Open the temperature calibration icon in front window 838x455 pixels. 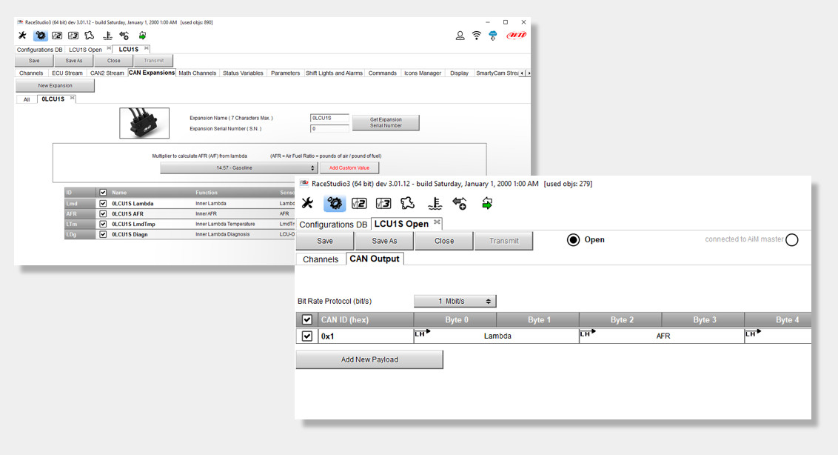pyautogui.click(x=435, y=203)
